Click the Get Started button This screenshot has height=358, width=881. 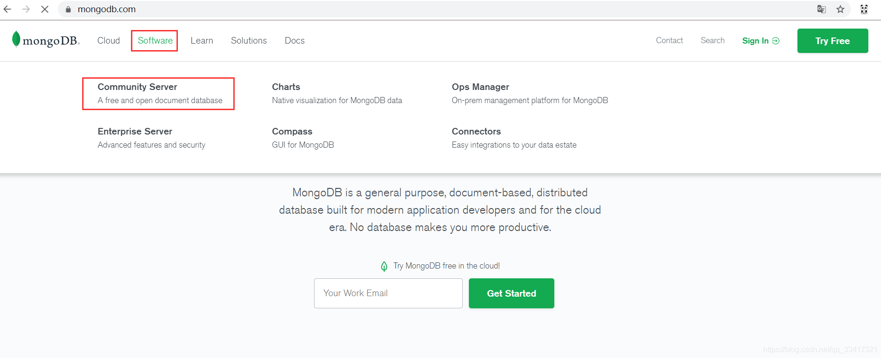pos(512,293)
